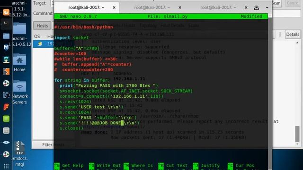Launch Armitage from the dock

6,59
